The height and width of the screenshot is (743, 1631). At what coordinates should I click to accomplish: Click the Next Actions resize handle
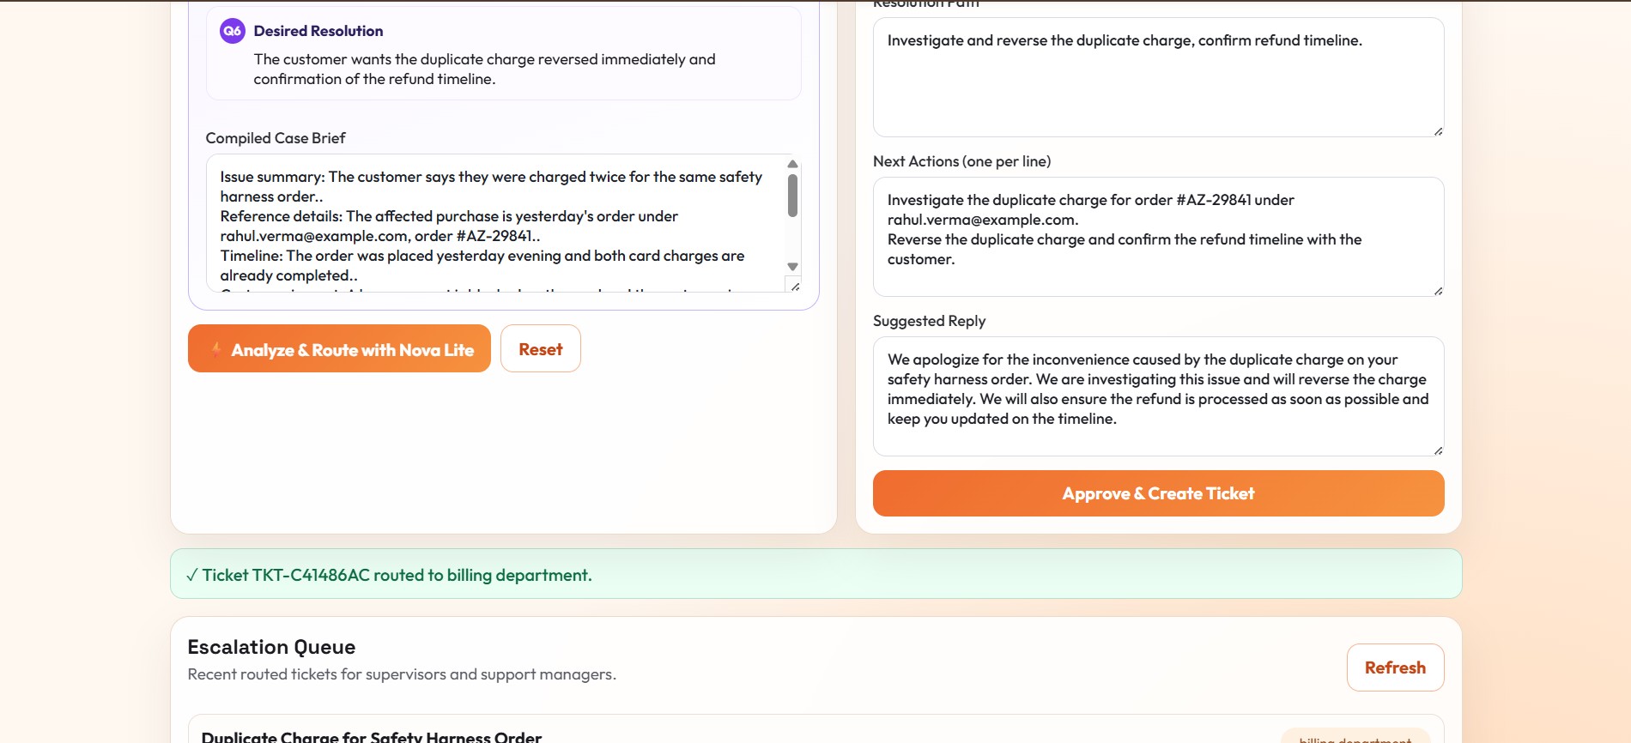(x=1438, y=290)
